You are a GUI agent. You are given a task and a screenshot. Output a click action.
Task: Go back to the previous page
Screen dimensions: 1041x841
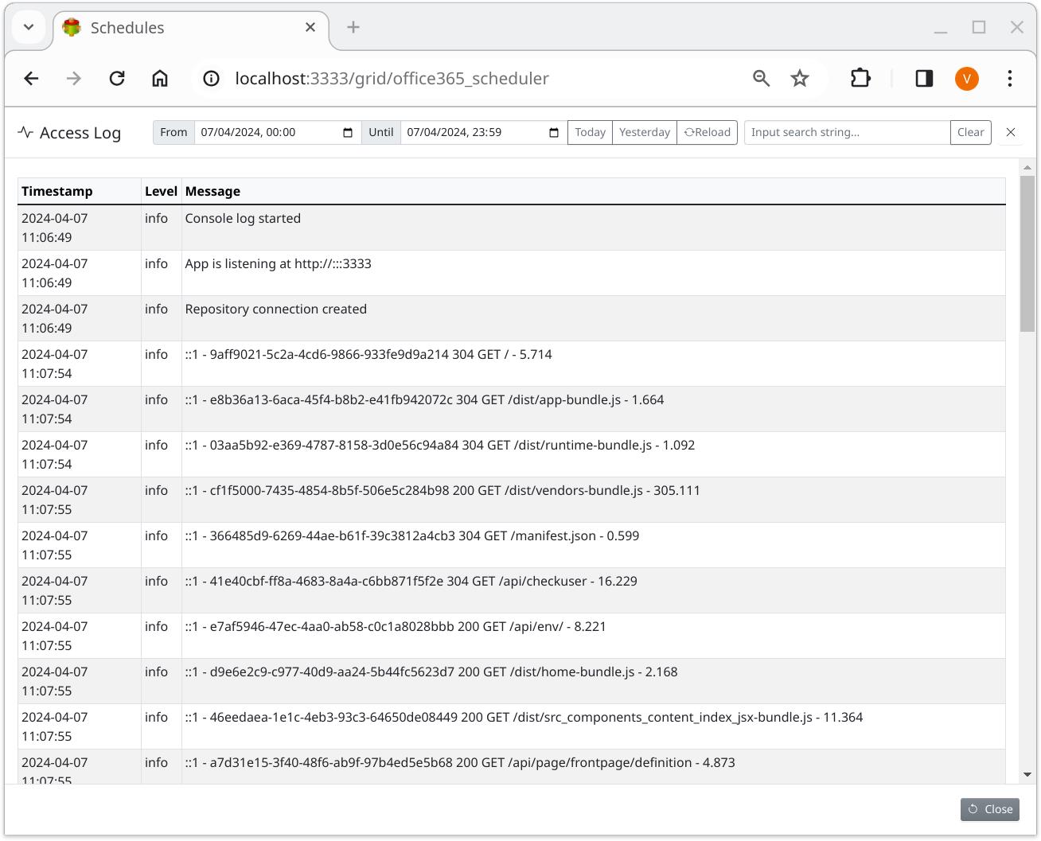click(31, 78)
